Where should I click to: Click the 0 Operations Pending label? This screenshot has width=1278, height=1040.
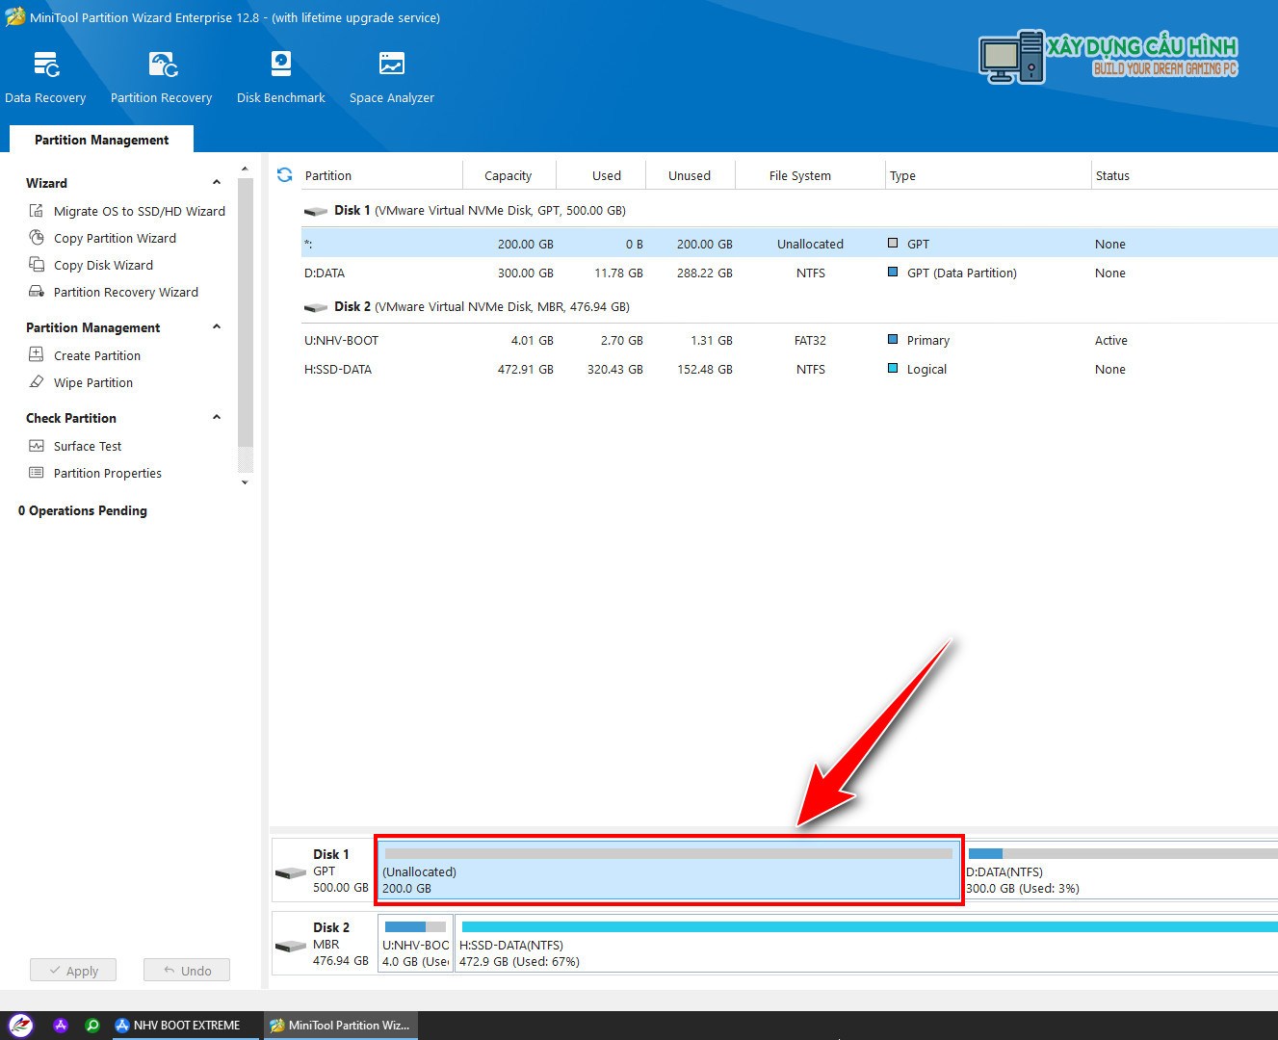point(83,510)
